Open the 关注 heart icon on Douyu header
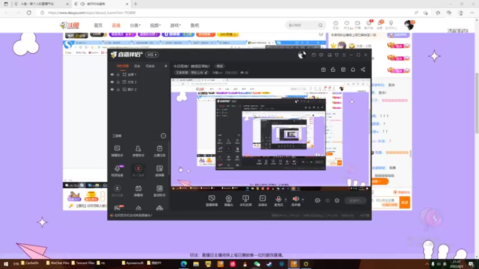This screenshot has height=269, width=479. [347, 23]
